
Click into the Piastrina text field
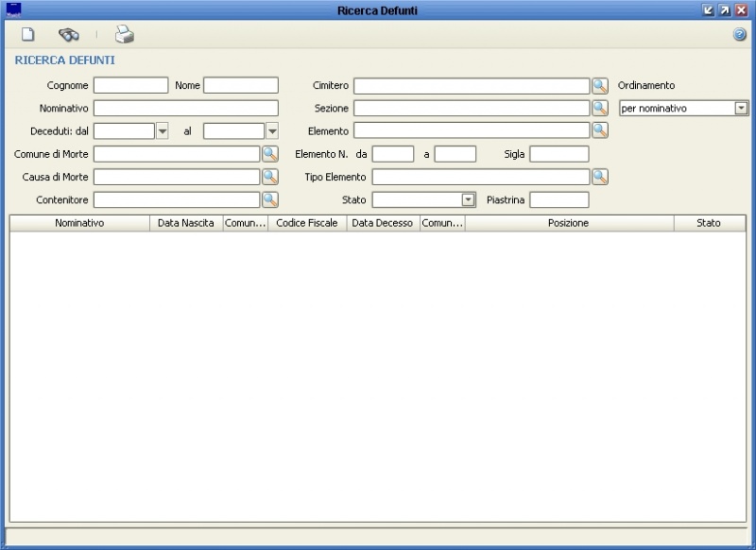558,199
